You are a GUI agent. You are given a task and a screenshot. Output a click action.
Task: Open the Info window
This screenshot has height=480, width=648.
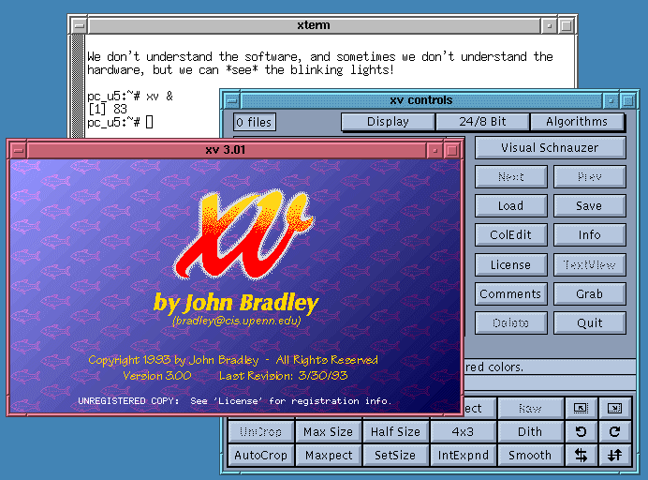(590, 234)
